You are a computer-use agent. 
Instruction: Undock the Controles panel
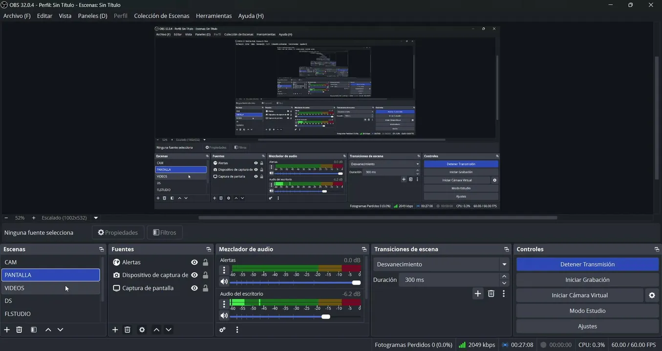click(657, 249)
